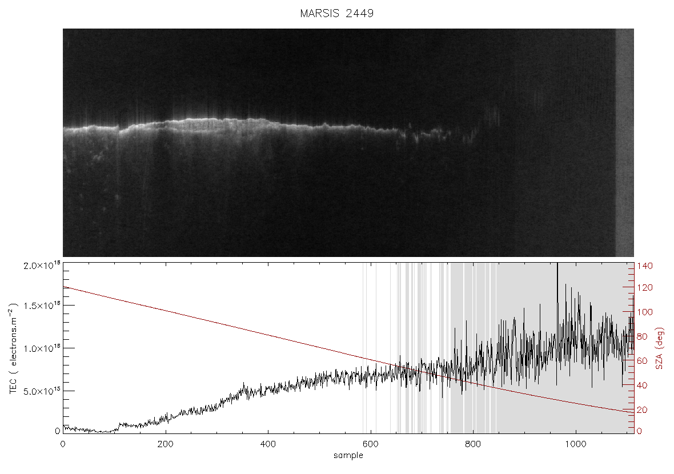Click the light gray strip at radargram right edge
This screenshot has width=674, height=474.
coord(624,143)
